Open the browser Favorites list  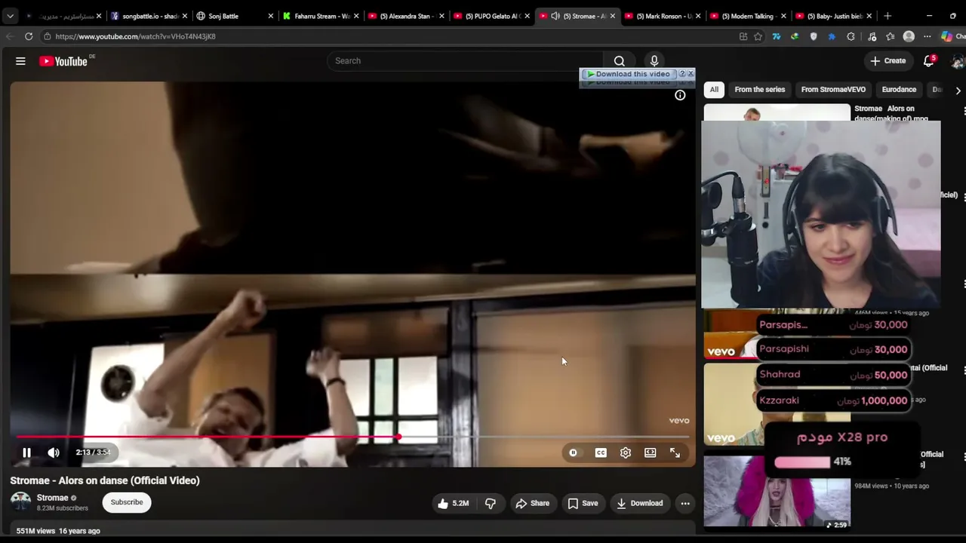tap(891, 36)
